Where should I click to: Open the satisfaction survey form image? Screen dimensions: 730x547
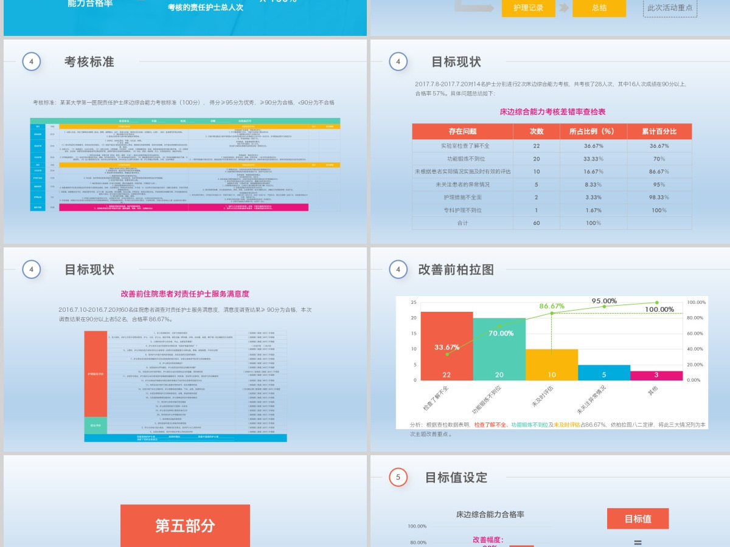186,386
